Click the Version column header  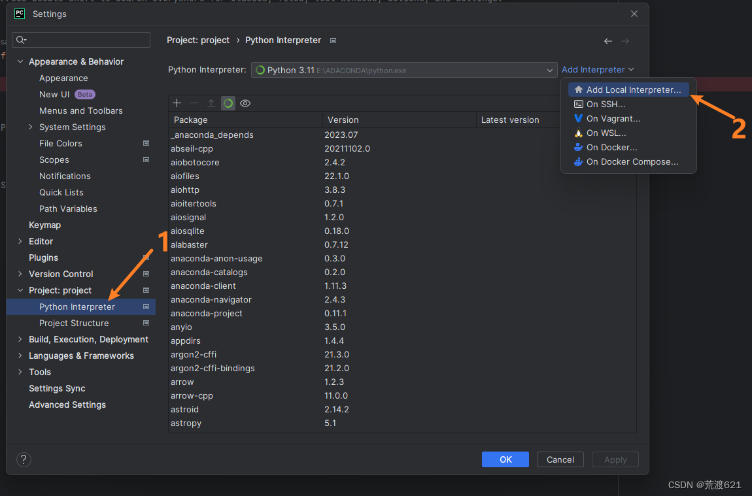pos(400,120)
